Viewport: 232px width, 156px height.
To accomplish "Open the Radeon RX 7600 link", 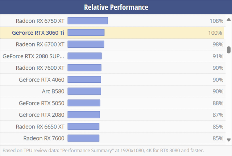I will (x=44, y=138).
